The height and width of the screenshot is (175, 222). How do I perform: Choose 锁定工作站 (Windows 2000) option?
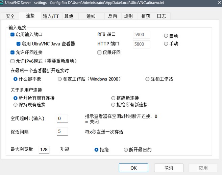tap(60, 79)
